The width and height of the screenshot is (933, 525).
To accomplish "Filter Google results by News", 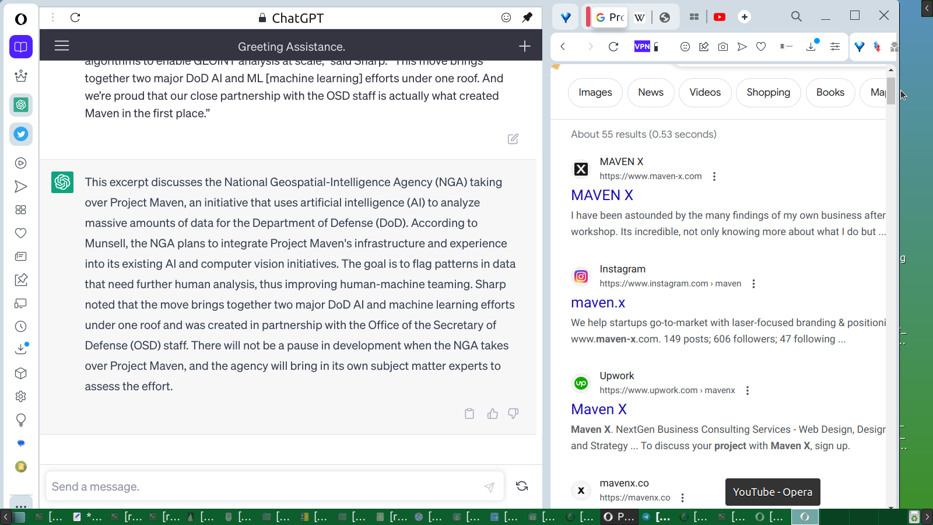I will tap(651, 93).
